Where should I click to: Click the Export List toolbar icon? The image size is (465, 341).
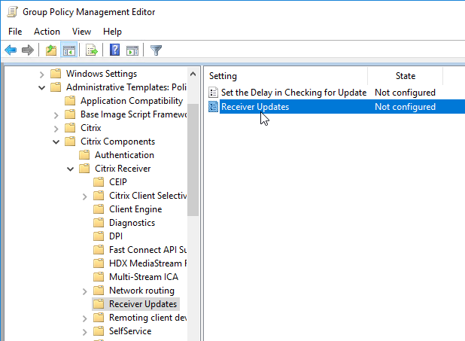tap(91, 50)
